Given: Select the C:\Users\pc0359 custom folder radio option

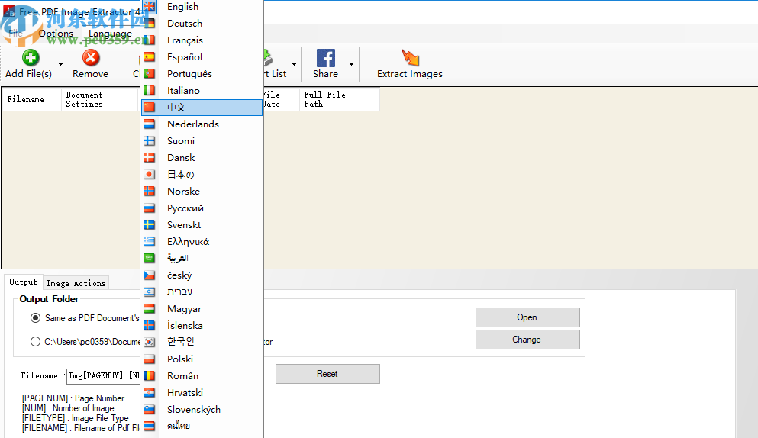Looking at the screenshot, I should pos(35,342).
